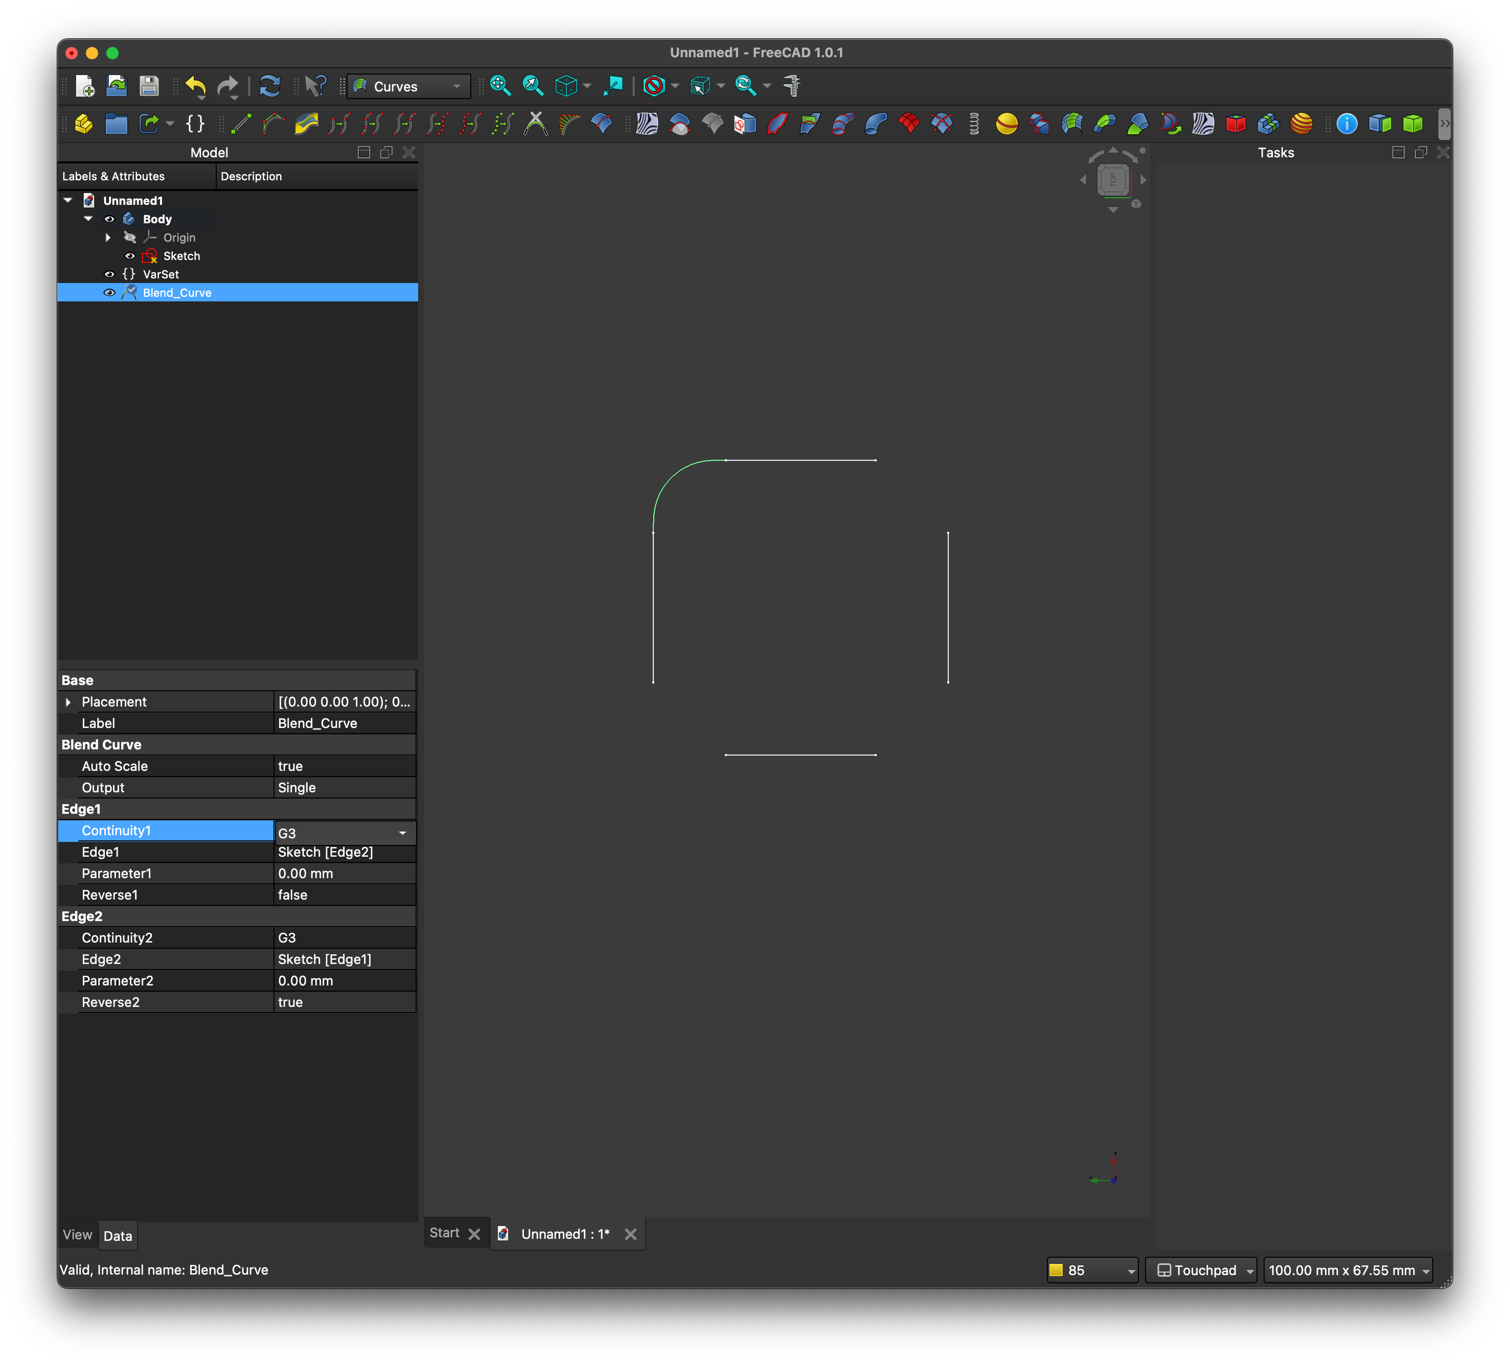Toggle VarSet visibility eye icon
The image size is (1510, 1364).
click(x=109, y=274)
